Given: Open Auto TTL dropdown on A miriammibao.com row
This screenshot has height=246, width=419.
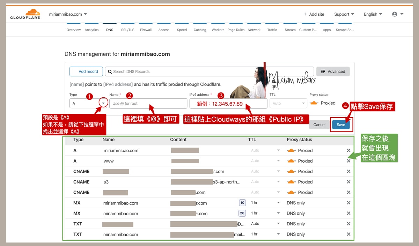Looking at the screenshot, I should (265, 150).
